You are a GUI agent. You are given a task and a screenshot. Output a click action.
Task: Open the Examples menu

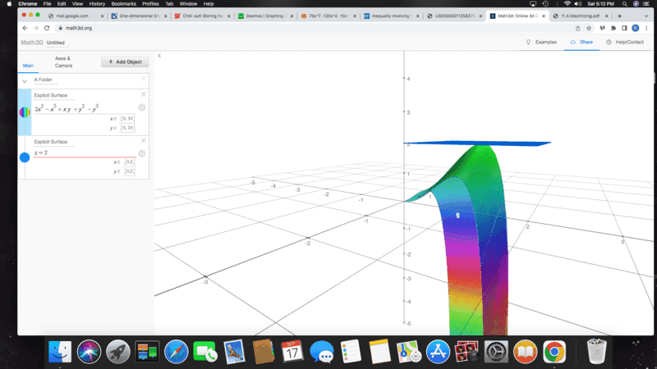541,42
